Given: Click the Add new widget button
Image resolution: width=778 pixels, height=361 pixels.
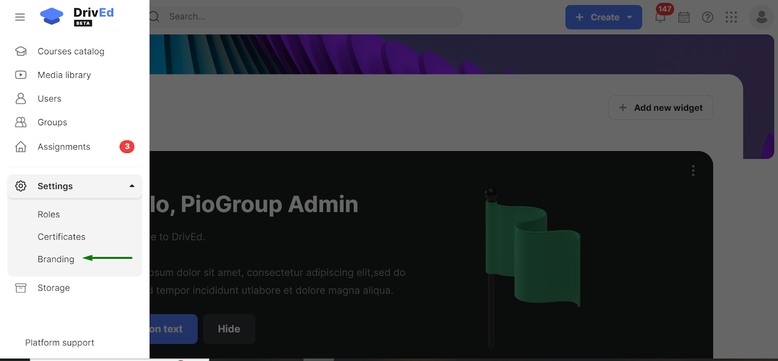Looking at the screenshot, I should click(660, 108).
